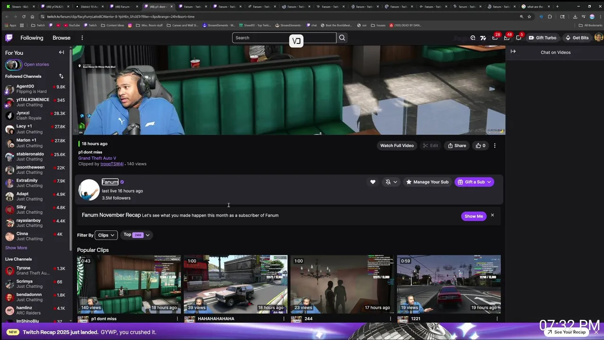
Task: Click the search magnifier button
Action: pos(342,38)
